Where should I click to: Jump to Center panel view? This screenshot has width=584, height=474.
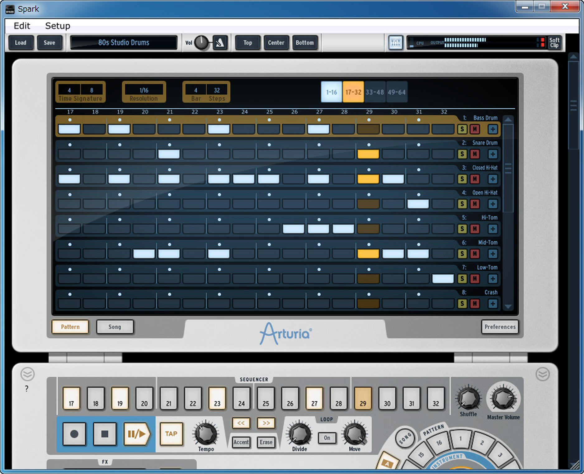tap(276, 43)
